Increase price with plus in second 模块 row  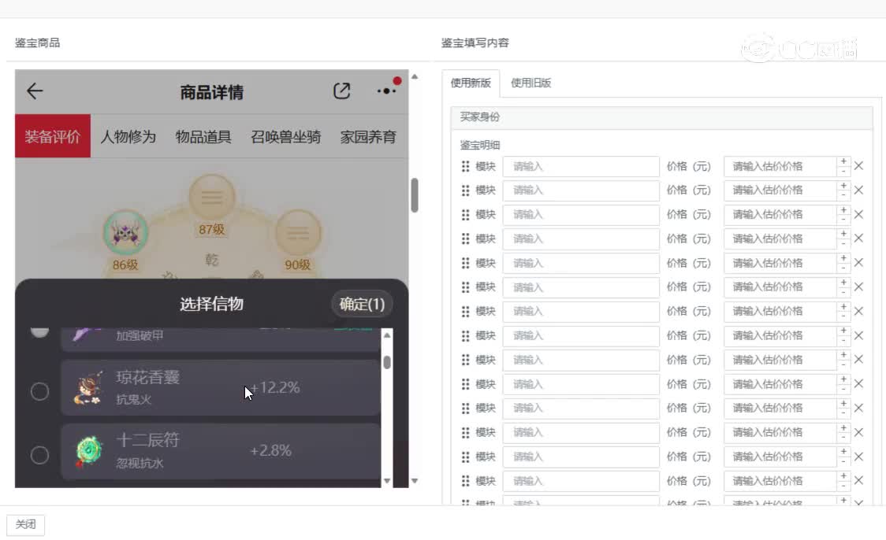[843, 186]
